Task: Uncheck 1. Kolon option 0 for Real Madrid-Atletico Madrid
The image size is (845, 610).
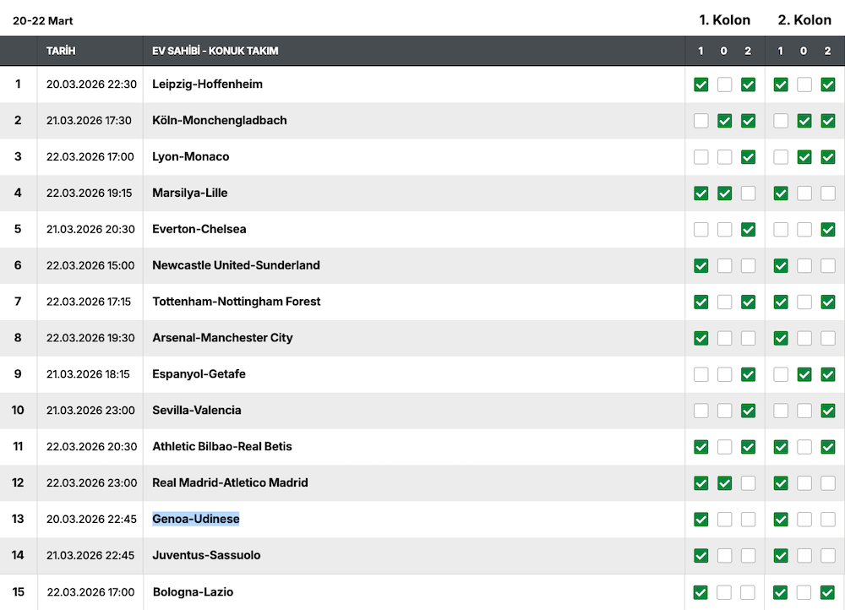Action: [724, 483]
